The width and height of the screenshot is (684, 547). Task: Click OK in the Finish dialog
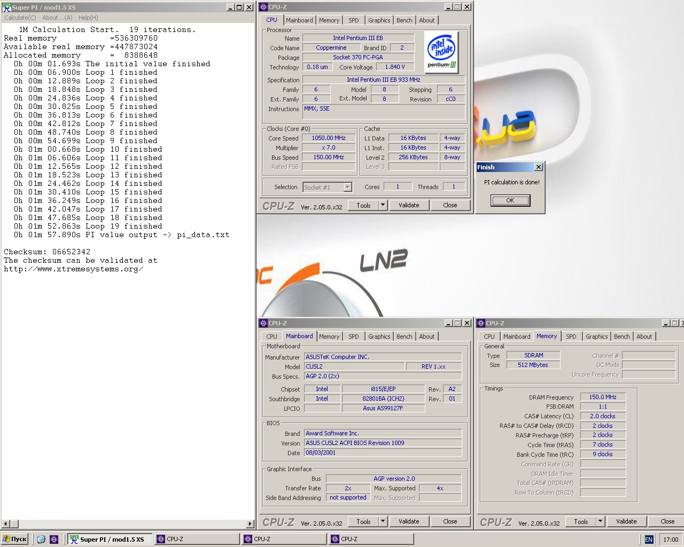pos(510,200)
